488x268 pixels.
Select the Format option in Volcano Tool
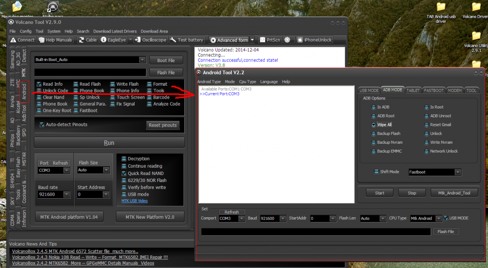pyautogui.click(x=157, y=84)
